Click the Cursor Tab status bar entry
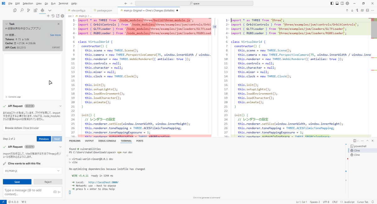This screenshot has width=377, height=204. [363, 202]
